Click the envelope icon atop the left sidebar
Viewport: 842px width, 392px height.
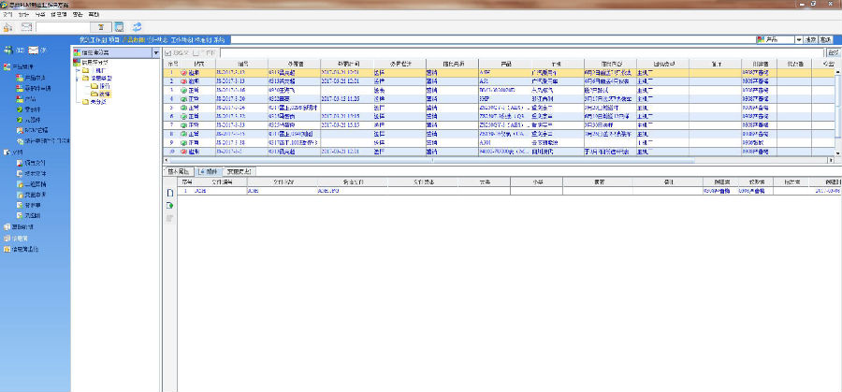click(x=36, y=50)
